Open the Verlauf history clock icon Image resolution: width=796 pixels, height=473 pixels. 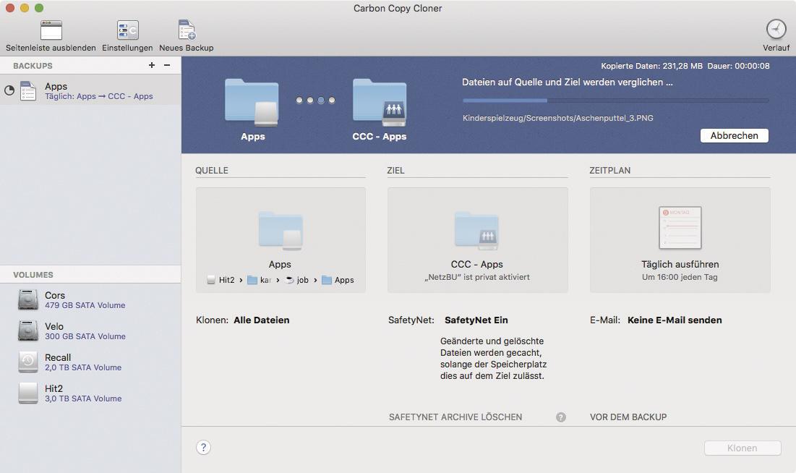click(776, 30)
